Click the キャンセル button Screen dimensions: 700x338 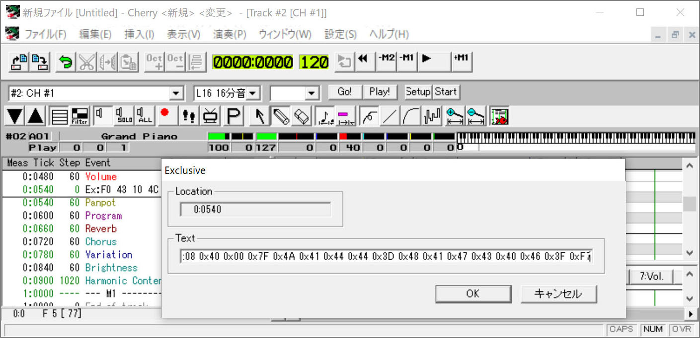click(x=558, y=293)
